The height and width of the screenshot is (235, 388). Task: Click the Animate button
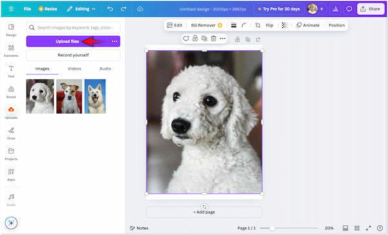(x=308, y=25)
